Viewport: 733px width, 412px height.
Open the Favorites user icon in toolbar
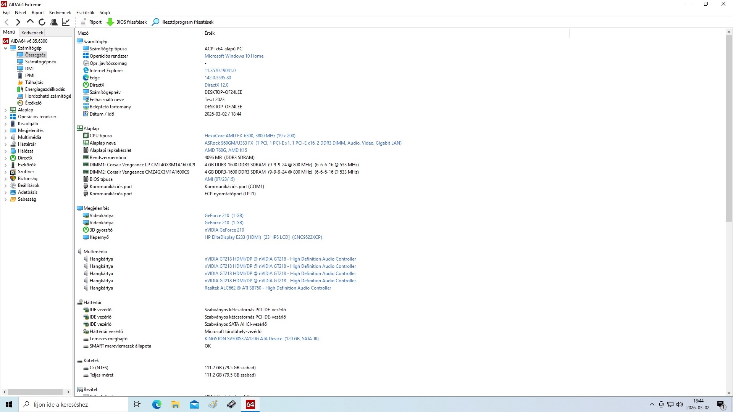tap(54, 22)
